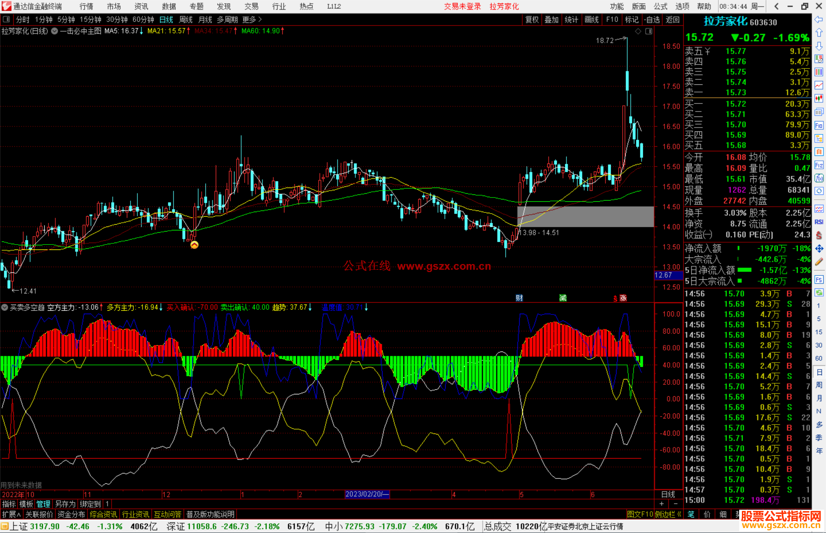826x533 pixels.
Task: Open the colored quote list sidebar icon
Action: tap(819, 59)
